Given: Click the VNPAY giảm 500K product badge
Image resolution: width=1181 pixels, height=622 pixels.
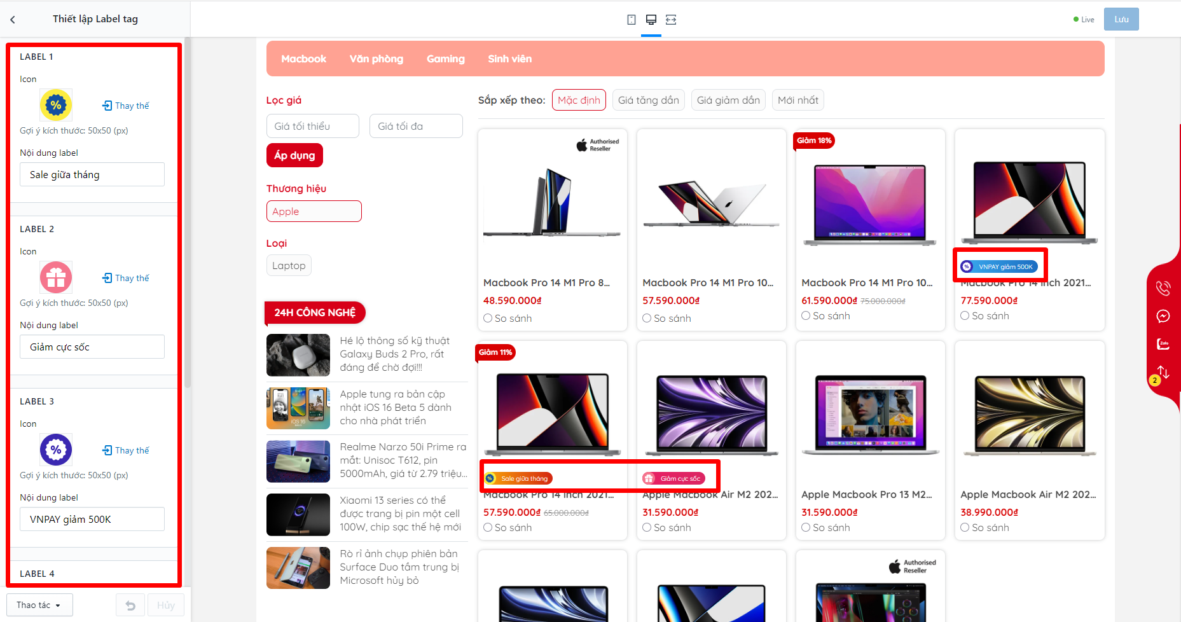Looking at the screenshot, I should click(998, 266).
